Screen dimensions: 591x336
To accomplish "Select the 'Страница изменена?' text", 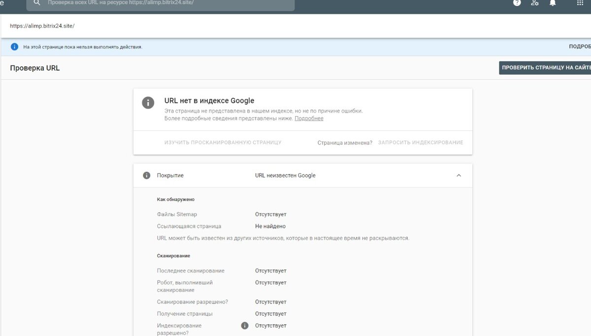I will [x=345, y=143].
